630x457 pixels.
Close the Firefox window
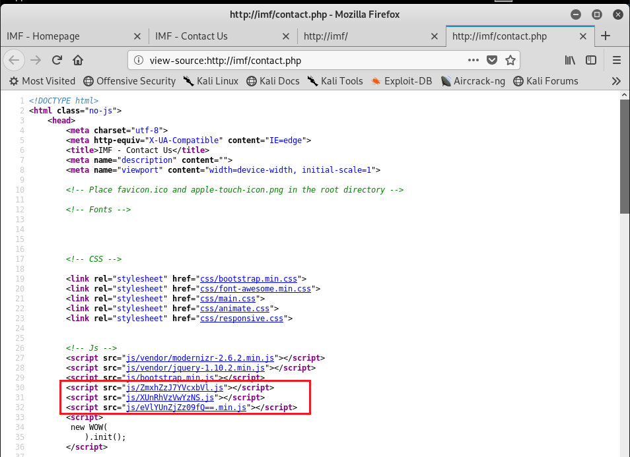click(x=618, y=15)
